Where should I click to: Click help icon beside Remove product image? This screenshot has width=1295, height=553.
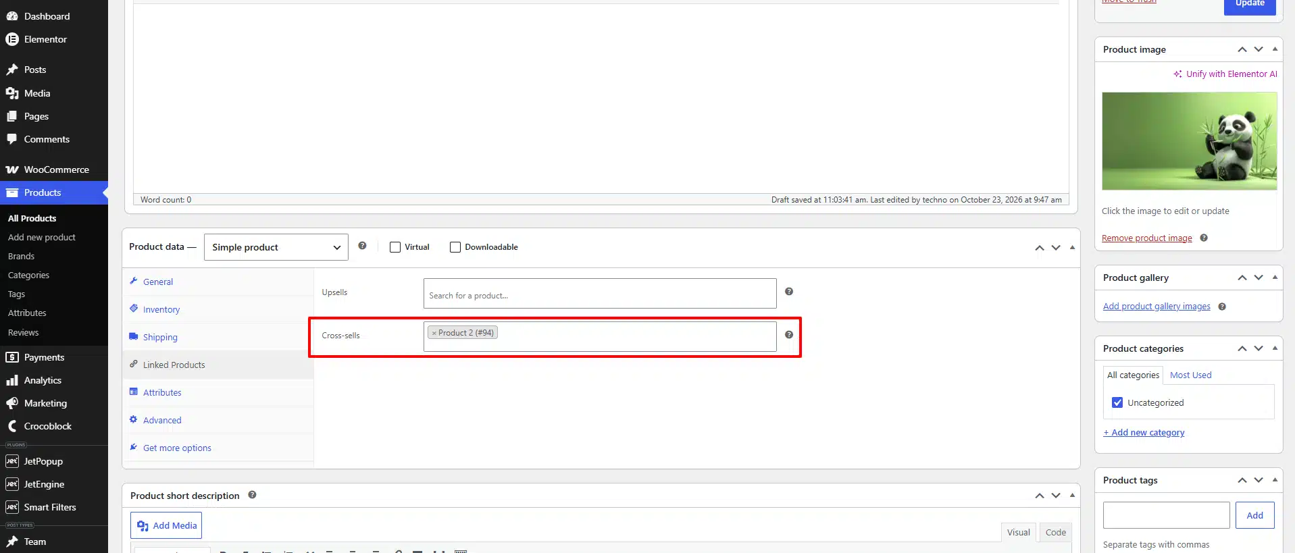point(1204,238)
